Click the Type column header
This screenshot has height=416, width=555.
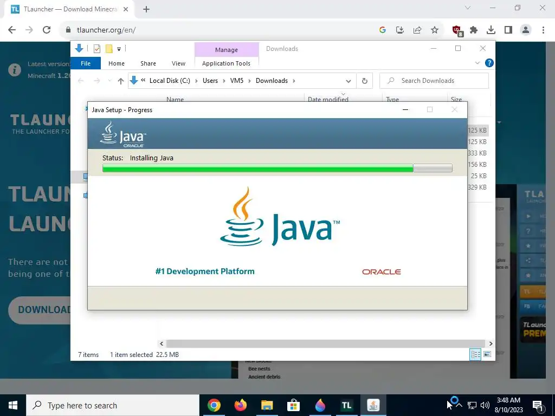392,100
